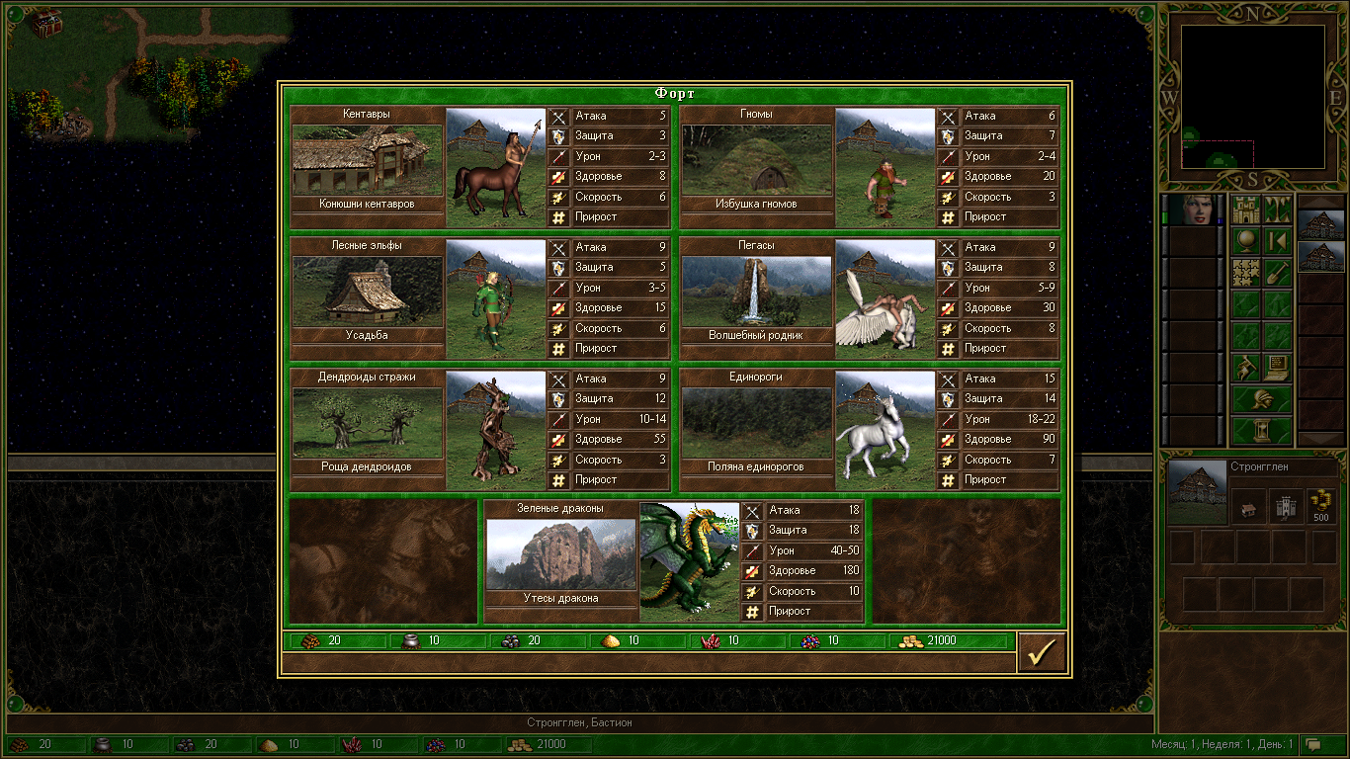Click the Speed icon for Единороги
Image resolution: width=1350 pixels, height=759 pixels.
948,460
